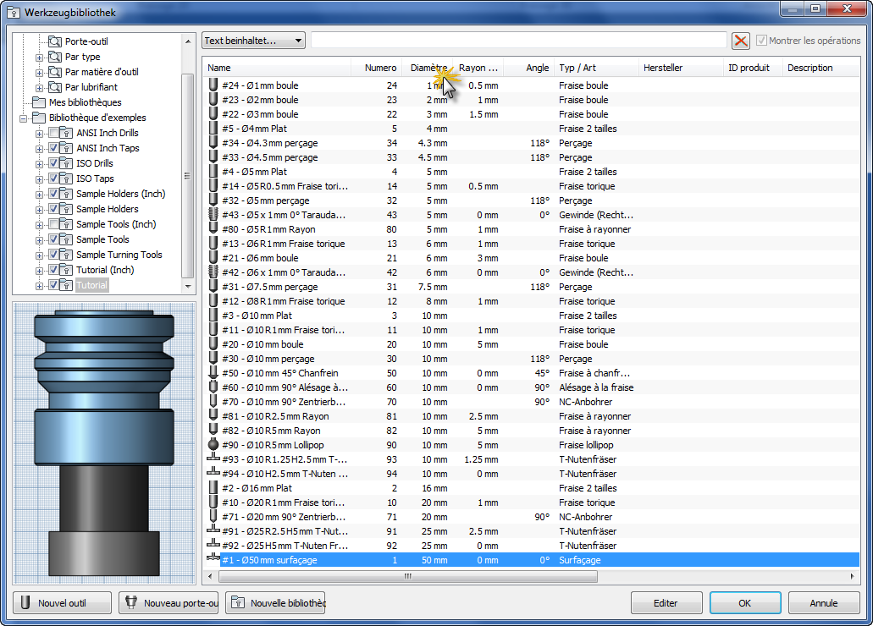Check the ANSI Inch Drills checkbox
The height and width of the screenshot is (626, 873).
53,133
